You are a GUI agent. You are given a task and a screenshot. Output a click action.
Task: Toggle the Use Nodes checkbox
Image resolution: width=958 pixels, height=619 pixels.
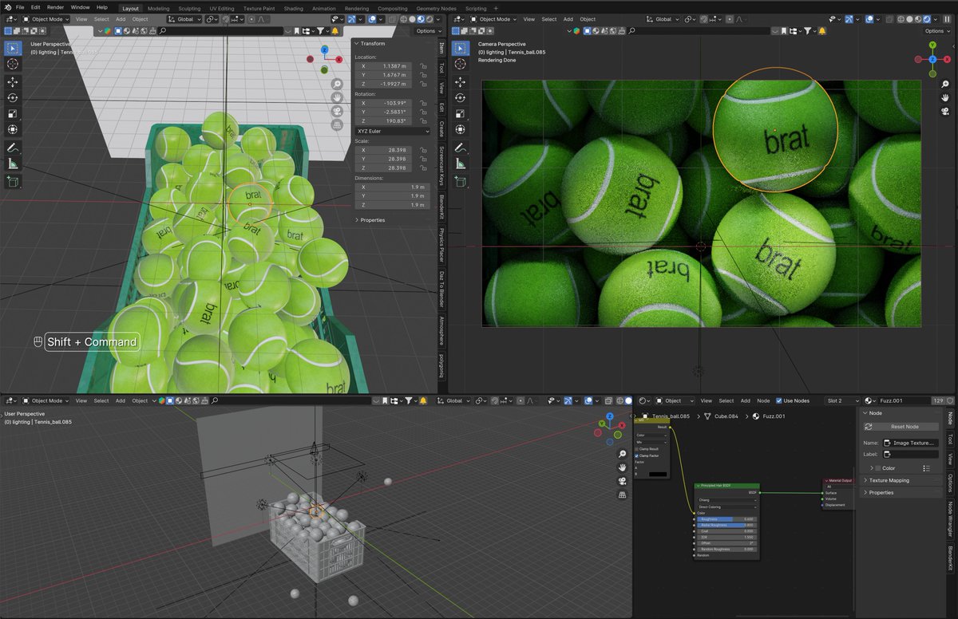[x=779, y=400]
